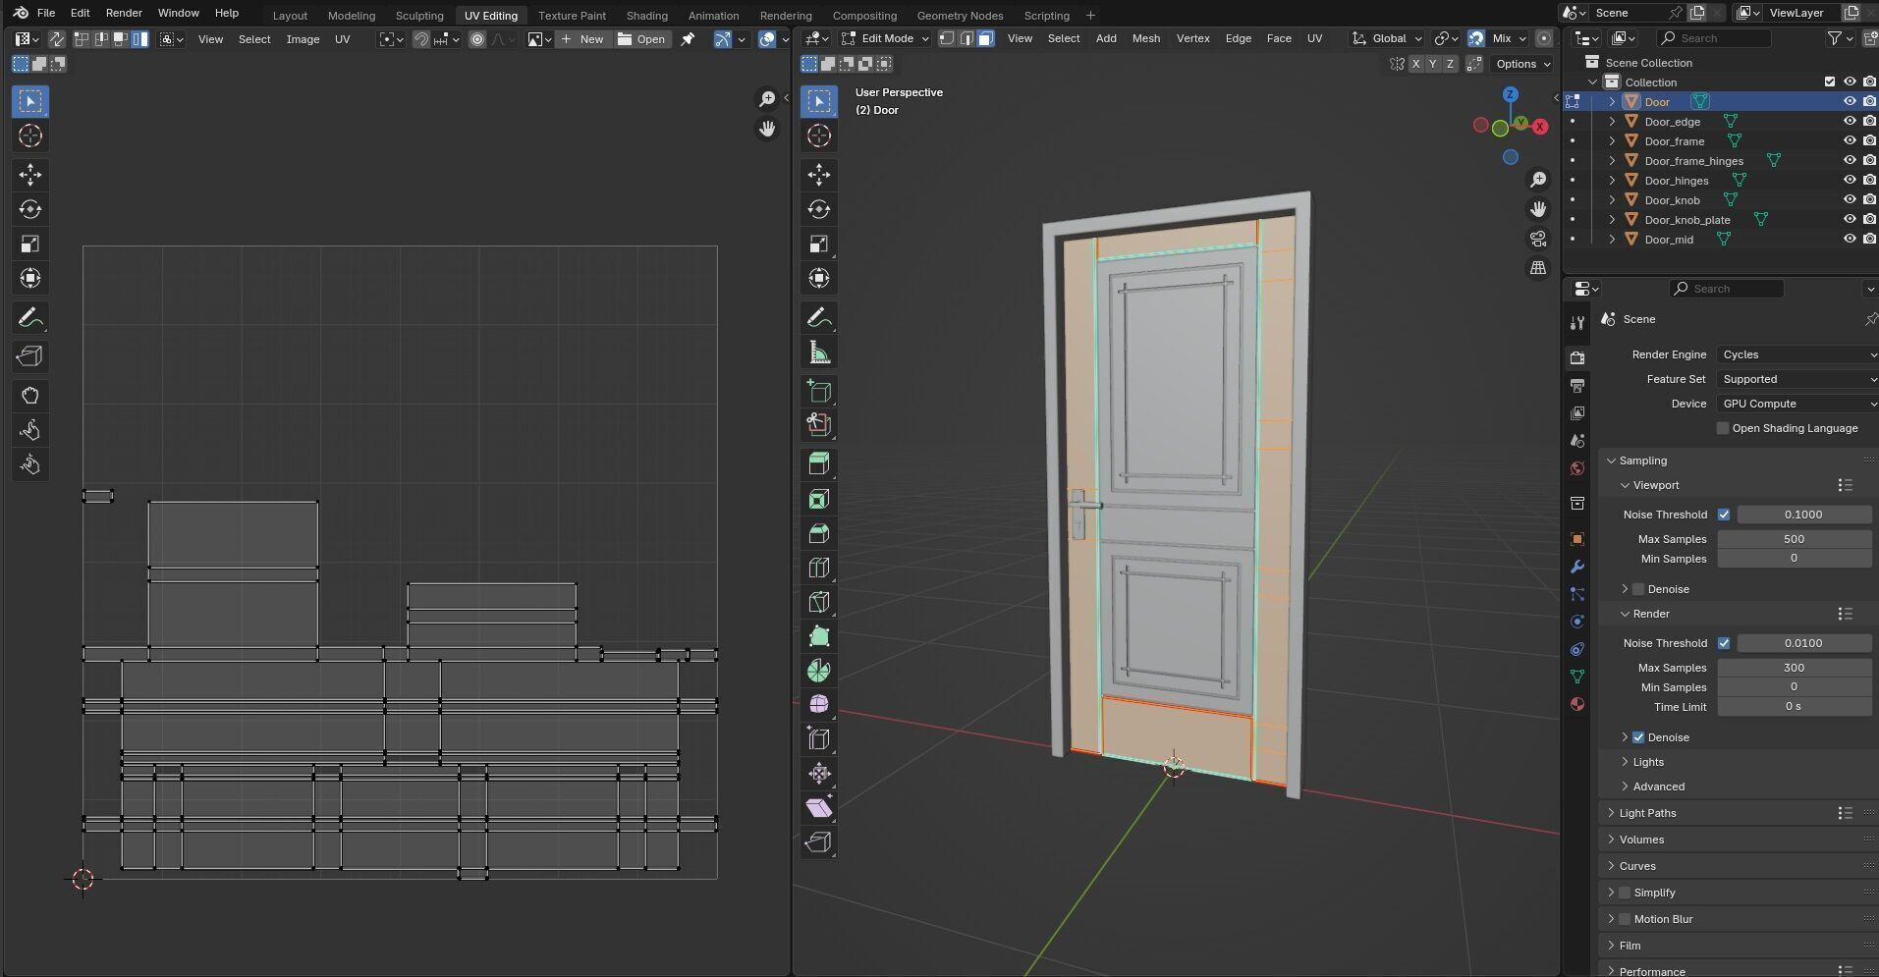Screen dimensions: 1879x977
Task: Select the Inset Faces tool
Action: [819, 499]
